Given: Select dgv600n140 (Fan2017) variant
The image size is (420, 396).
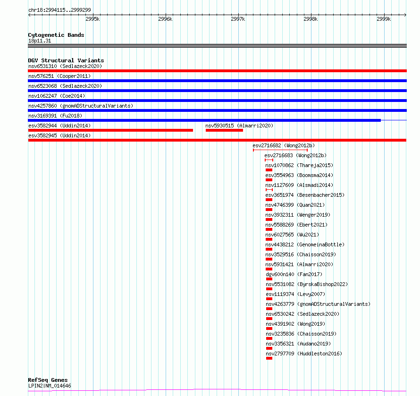Looking at the screenshot, I should tap(294, 274).
